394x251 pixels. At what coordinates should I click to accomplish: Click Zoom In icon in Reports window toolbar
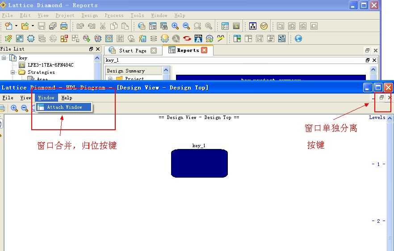[175, 26]
